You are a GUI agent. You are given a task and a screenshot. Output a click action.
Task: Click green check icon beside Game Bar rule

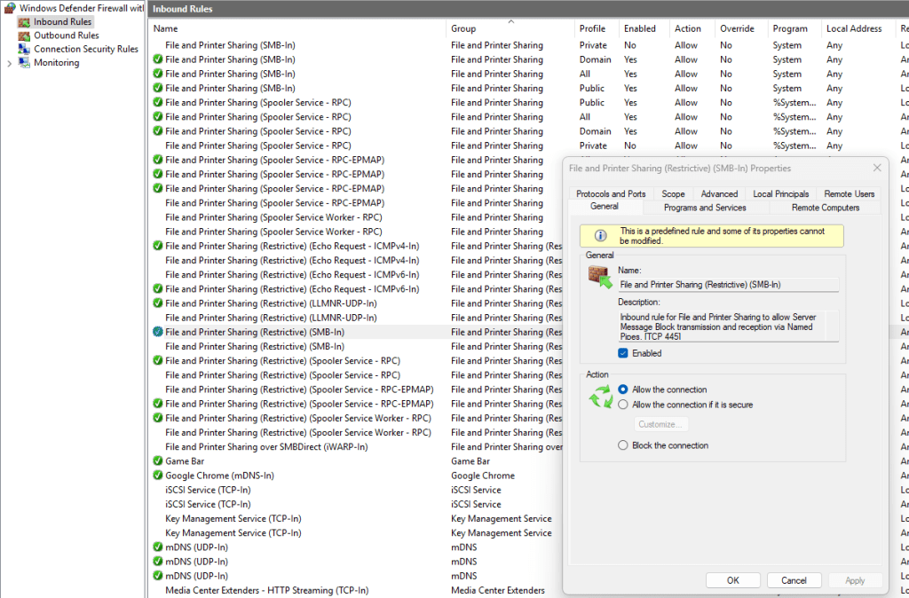[158, 461]
